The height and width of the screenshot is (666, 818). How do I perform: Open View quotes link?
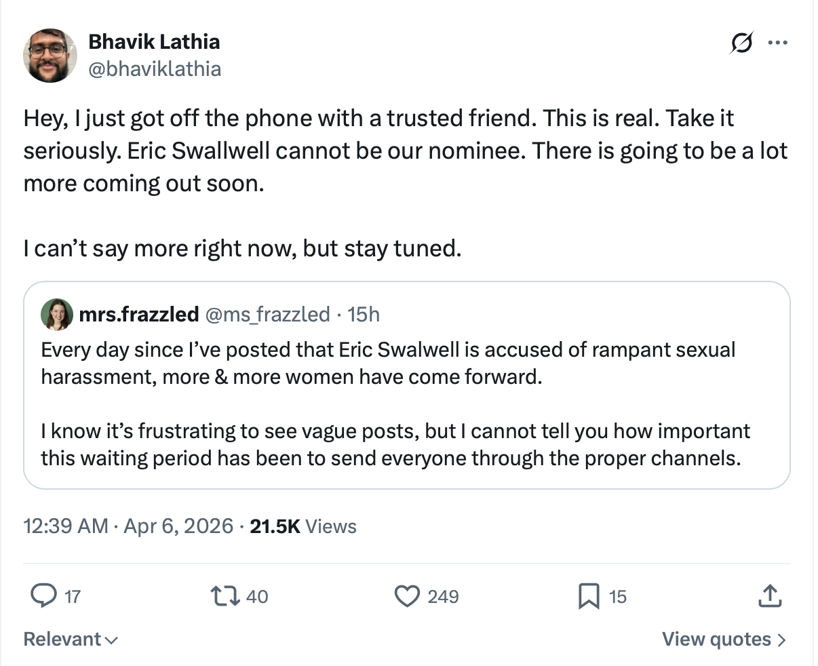[x=716, y=640]
